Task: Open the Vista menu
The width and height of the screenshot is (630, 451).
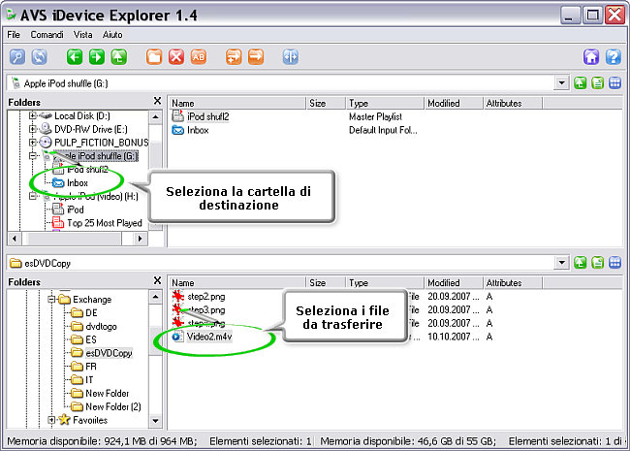Action: point(82,35)
